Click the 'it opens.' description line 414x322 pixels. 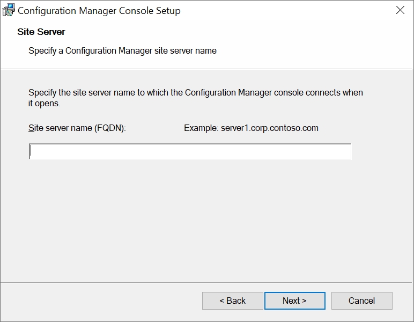point(44,103)
